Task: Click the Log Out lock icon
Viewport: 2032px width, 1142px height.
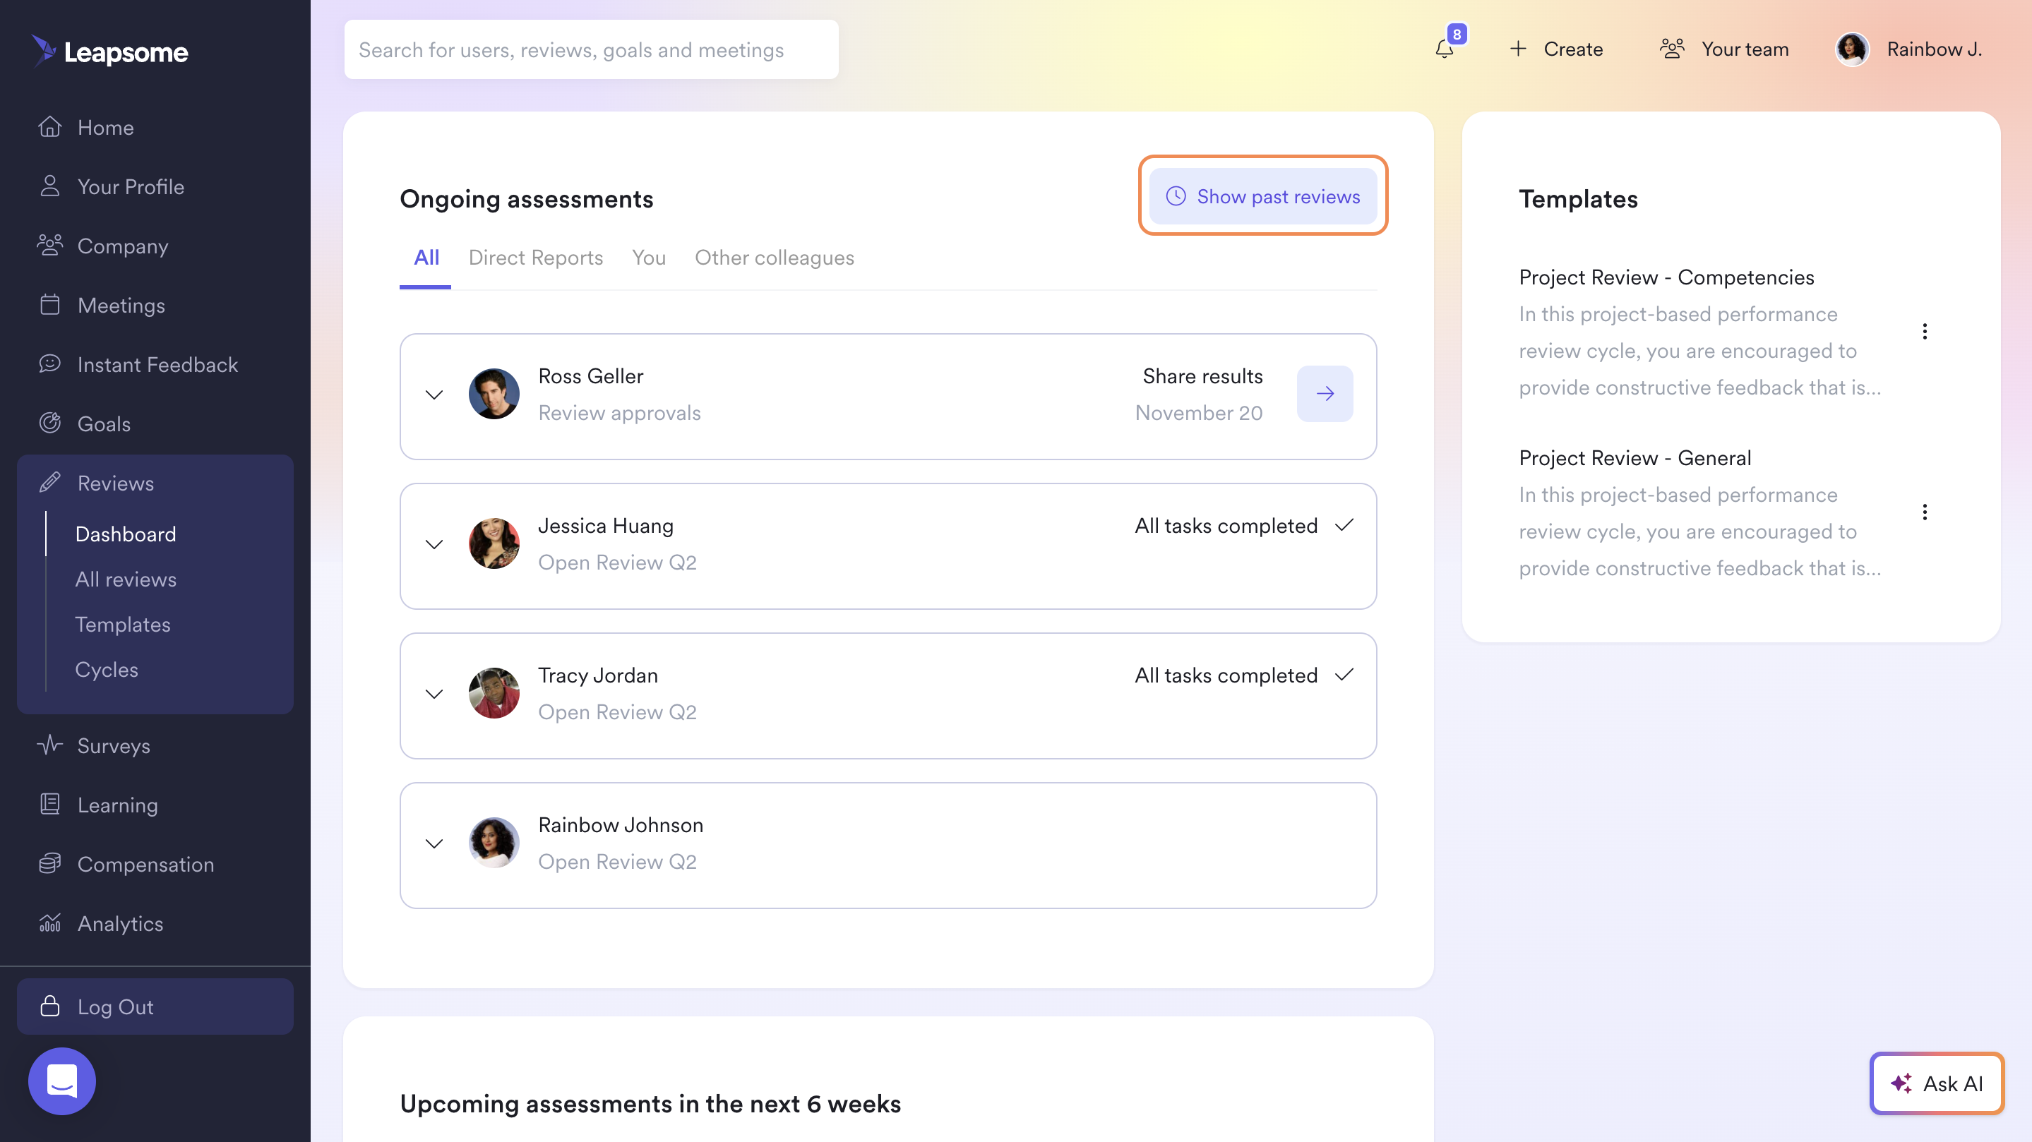Action: pos(49,1006)
